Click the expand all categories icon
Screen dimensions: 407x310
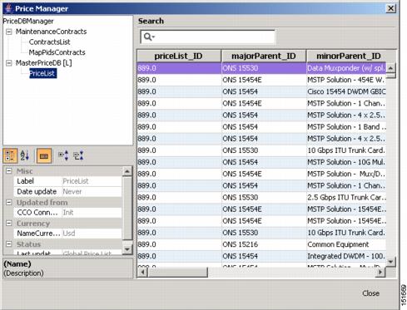pos(63,155)
